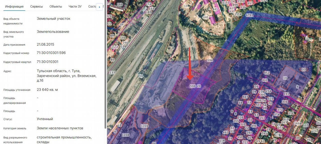Click the cadastral number 71:30:010301:596 value
This screenshot has width=321, height=144.
(x=51, y=53)
